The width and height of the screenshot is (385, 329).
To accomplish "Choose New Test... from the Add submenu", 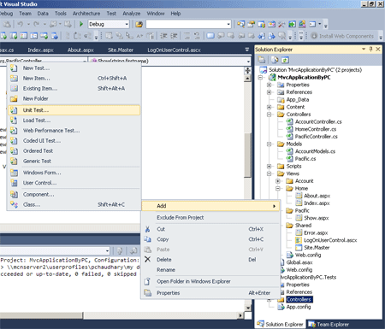I will (74, 68).
